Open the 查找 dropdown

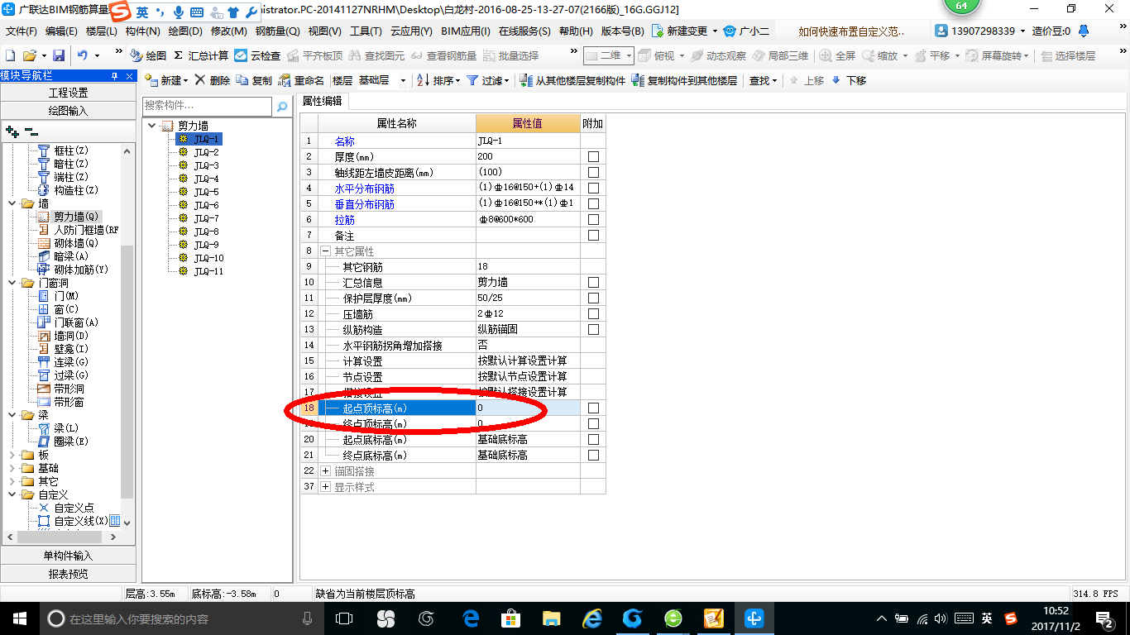[764, 80]
